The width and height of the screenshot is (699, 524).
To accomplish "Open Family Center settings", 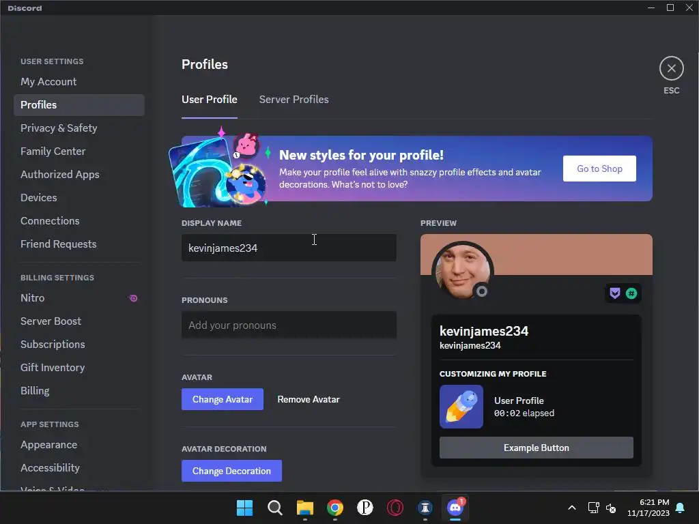I will pos(79,151).
